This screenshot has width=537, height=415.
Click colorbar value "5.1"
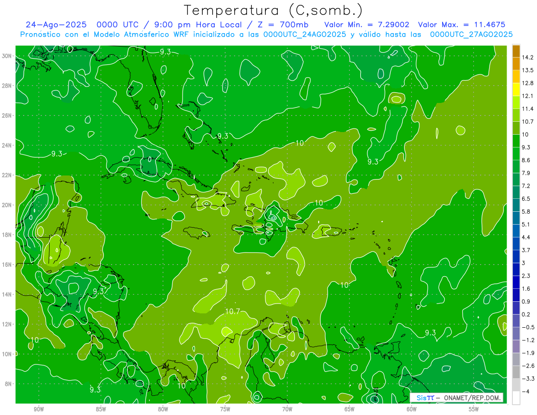[x=526, y=224]
